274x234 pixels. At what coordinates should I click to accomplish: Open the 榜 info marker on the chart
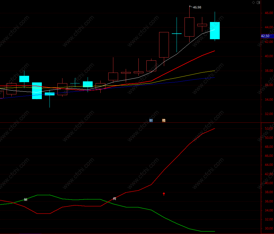click(164, 121)
